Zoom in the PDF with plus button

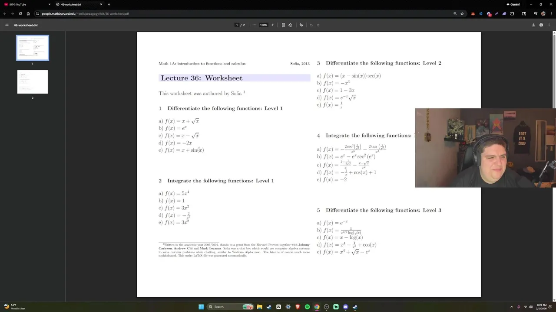point(273,25)
